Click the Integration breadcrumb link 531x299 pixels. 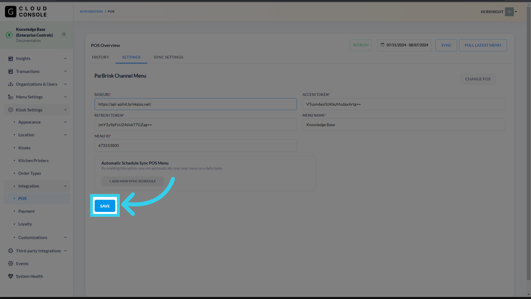pos(91,11)
